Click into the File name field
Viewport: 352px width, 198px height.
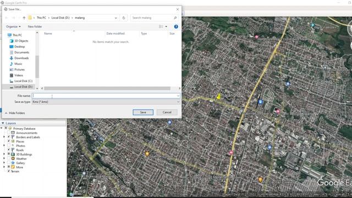pyautogui.click(x=105, y=96)
